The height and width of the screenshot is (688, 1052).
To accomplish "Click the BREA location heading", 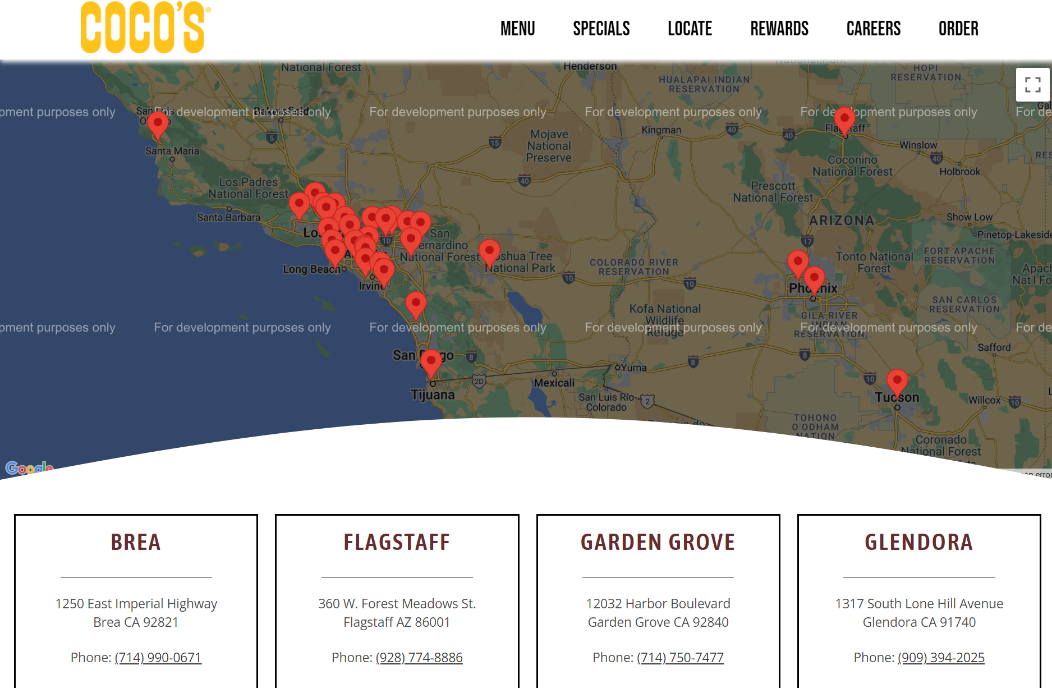I will [136, 542].
